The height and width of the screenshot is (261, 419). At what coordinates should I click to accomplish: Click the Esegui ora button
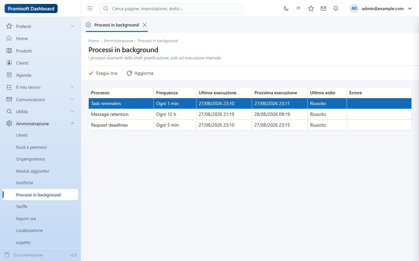[x=103, y=73]
